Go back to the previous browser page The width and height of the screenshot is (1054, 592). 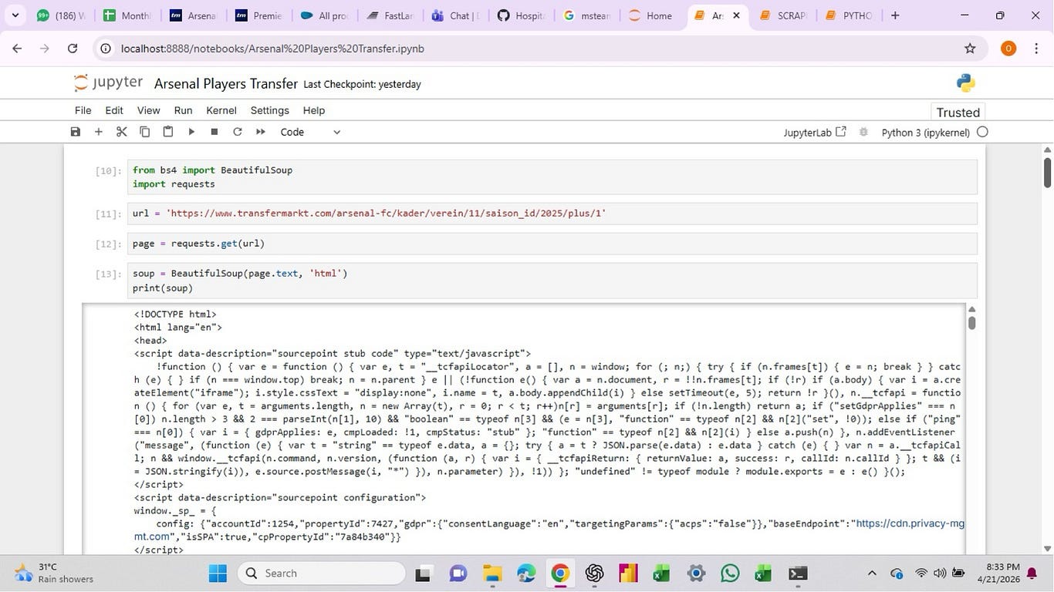pos(17,49)
